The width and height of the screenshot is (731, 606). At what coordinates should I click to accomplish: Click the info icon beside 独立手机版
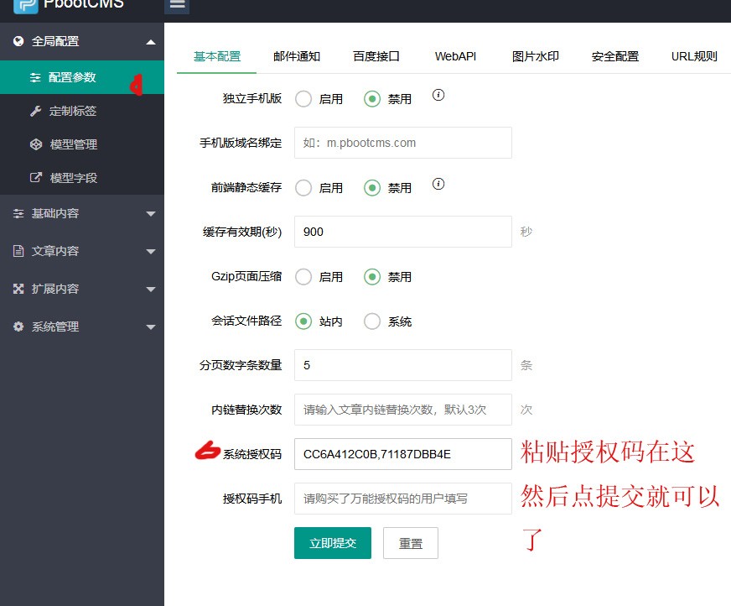pyautogui.click(x=438, y=95)
